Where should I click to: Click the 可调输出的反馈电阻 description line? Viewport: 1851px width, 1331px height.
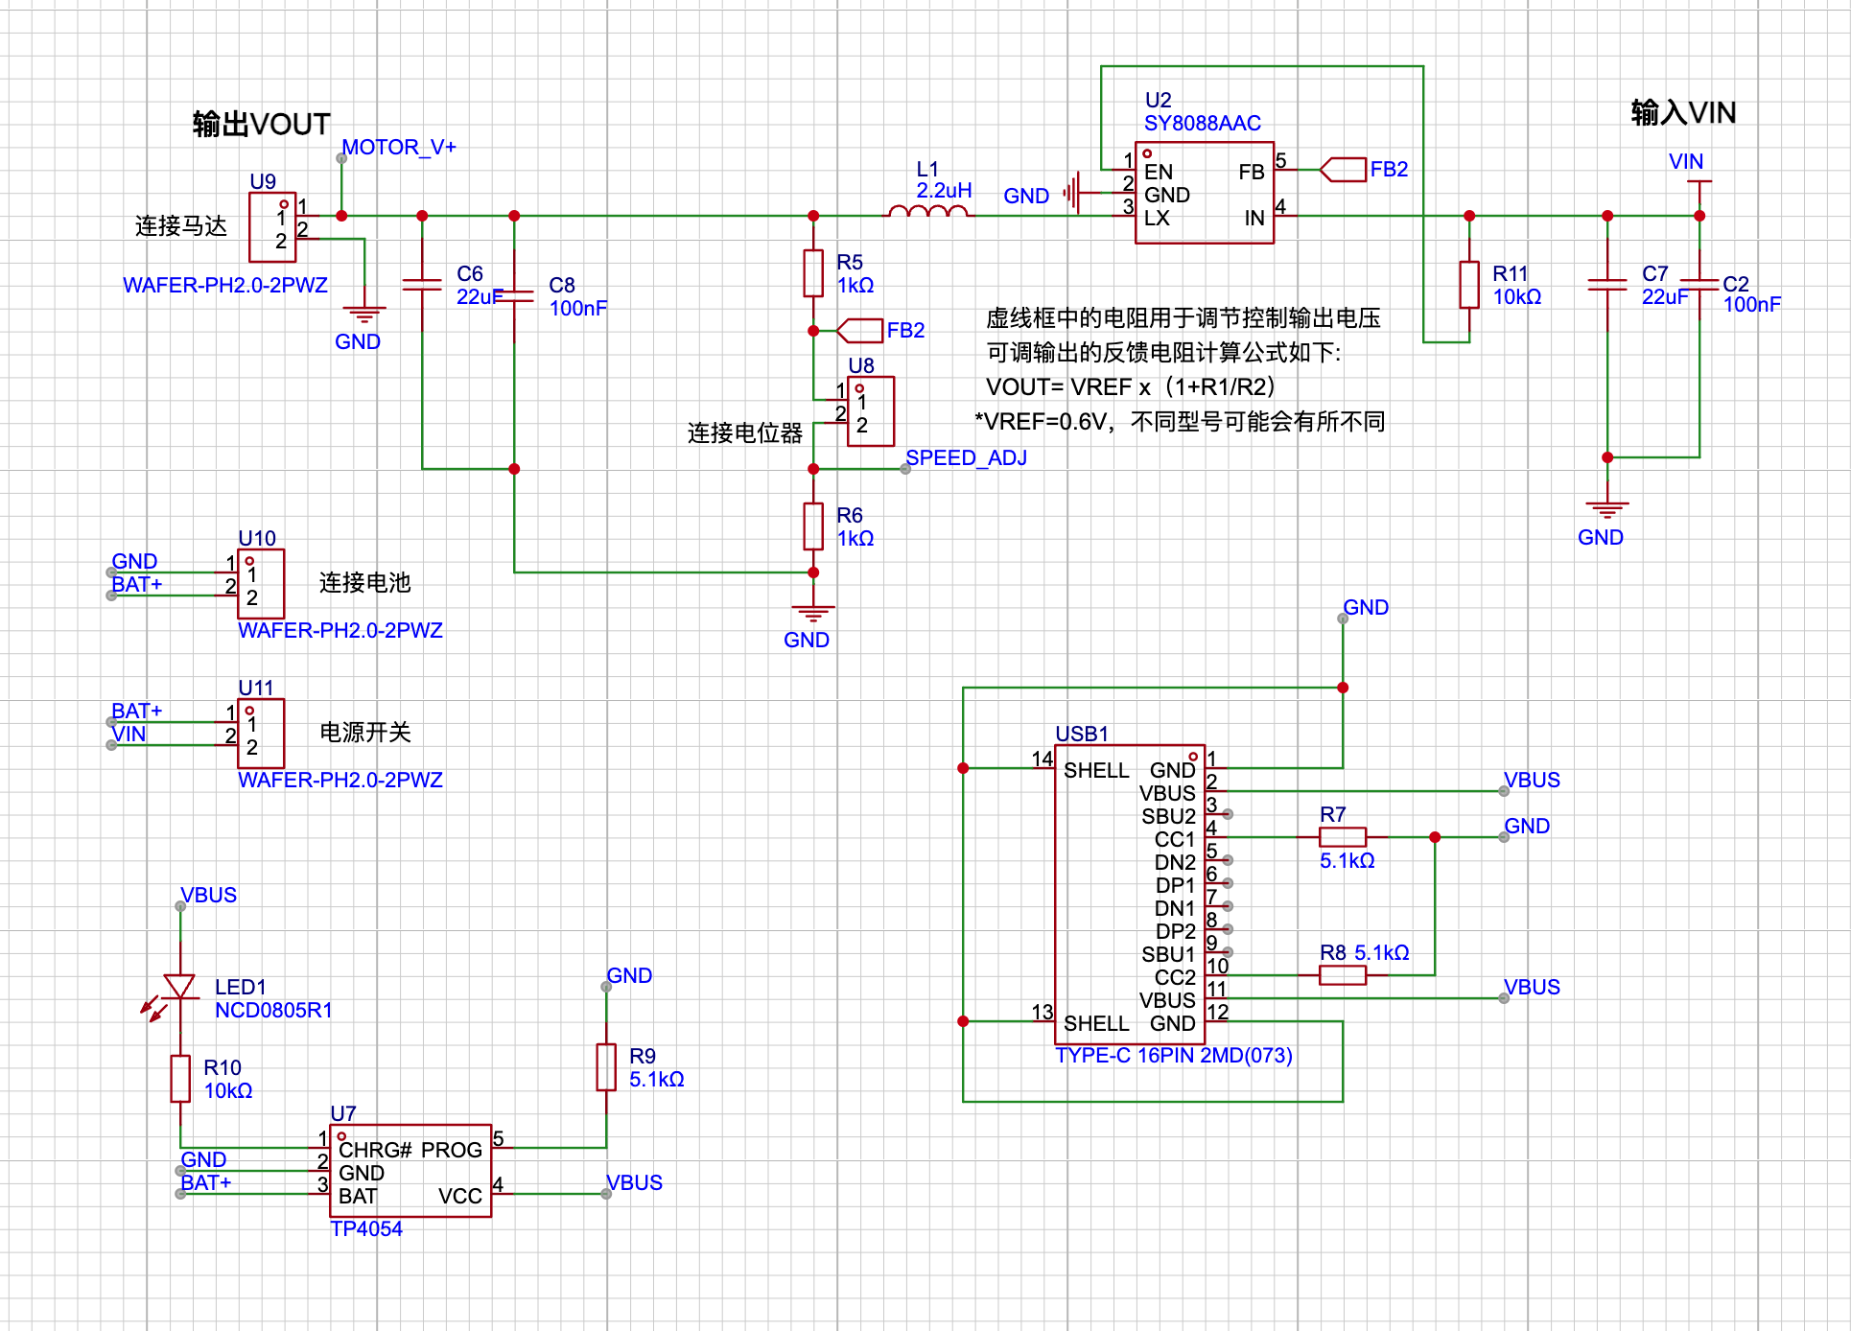[1164, 352]
